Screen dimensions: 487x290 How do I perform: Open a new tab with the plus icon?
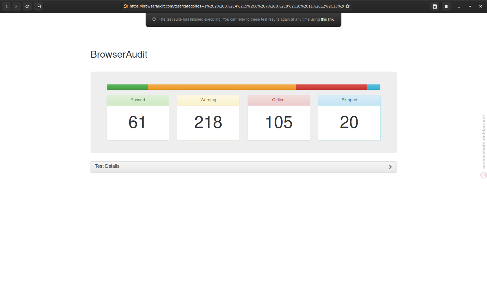[39, 6]
